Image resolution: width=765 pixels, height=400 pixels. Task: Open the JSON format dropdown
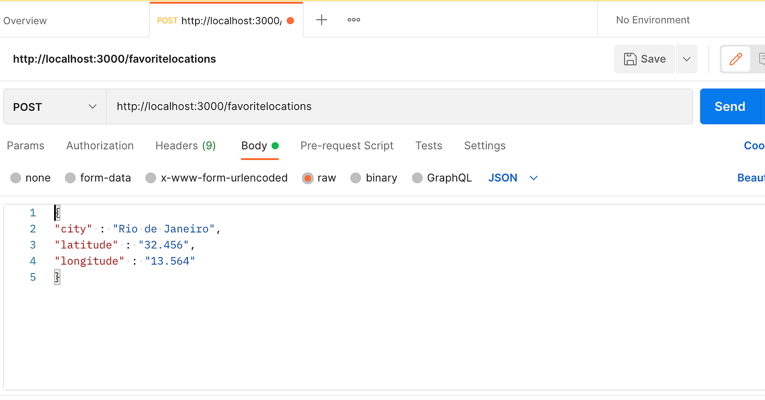513,178
